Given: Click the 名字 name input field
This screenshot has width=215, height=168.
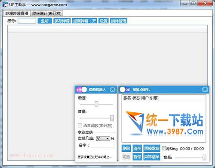Looking at the screenshot, I should tap(102, 145).
